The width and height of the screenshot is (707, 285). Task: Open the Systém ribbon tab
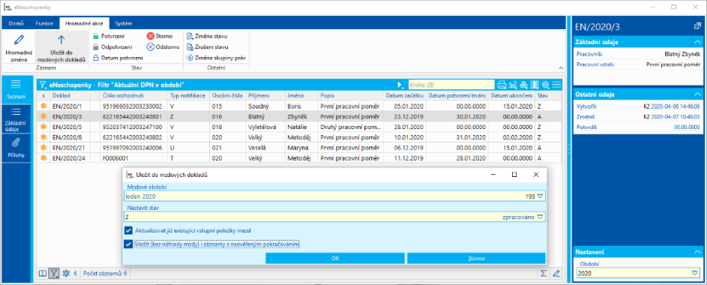click(x=124, y=23)
